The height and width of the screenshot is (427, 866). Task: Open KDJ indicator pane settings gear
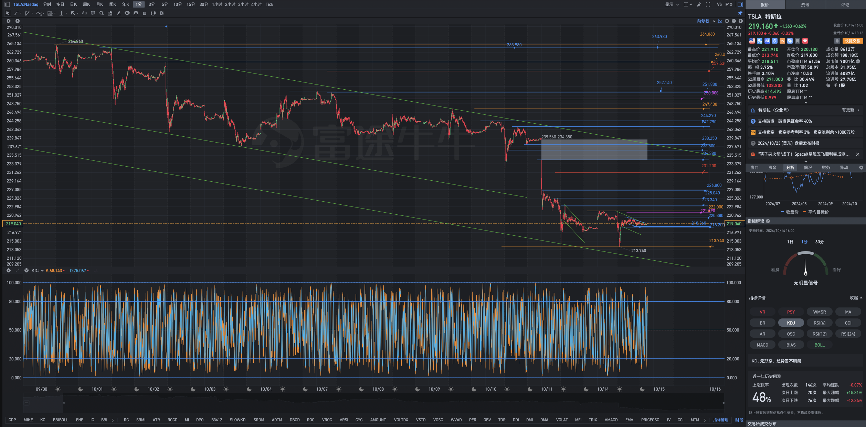9,271
